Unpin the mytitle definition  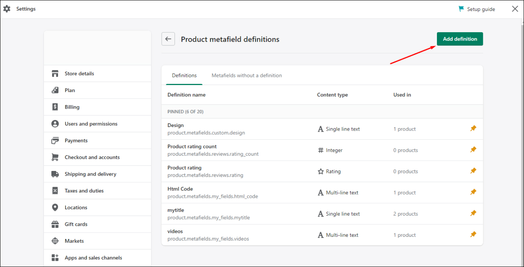coord(473,213)
